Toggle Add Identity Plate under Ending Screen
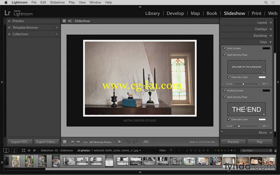Image resolution: width=280 pixels, height=175 pixels. [x=224, y=97]
